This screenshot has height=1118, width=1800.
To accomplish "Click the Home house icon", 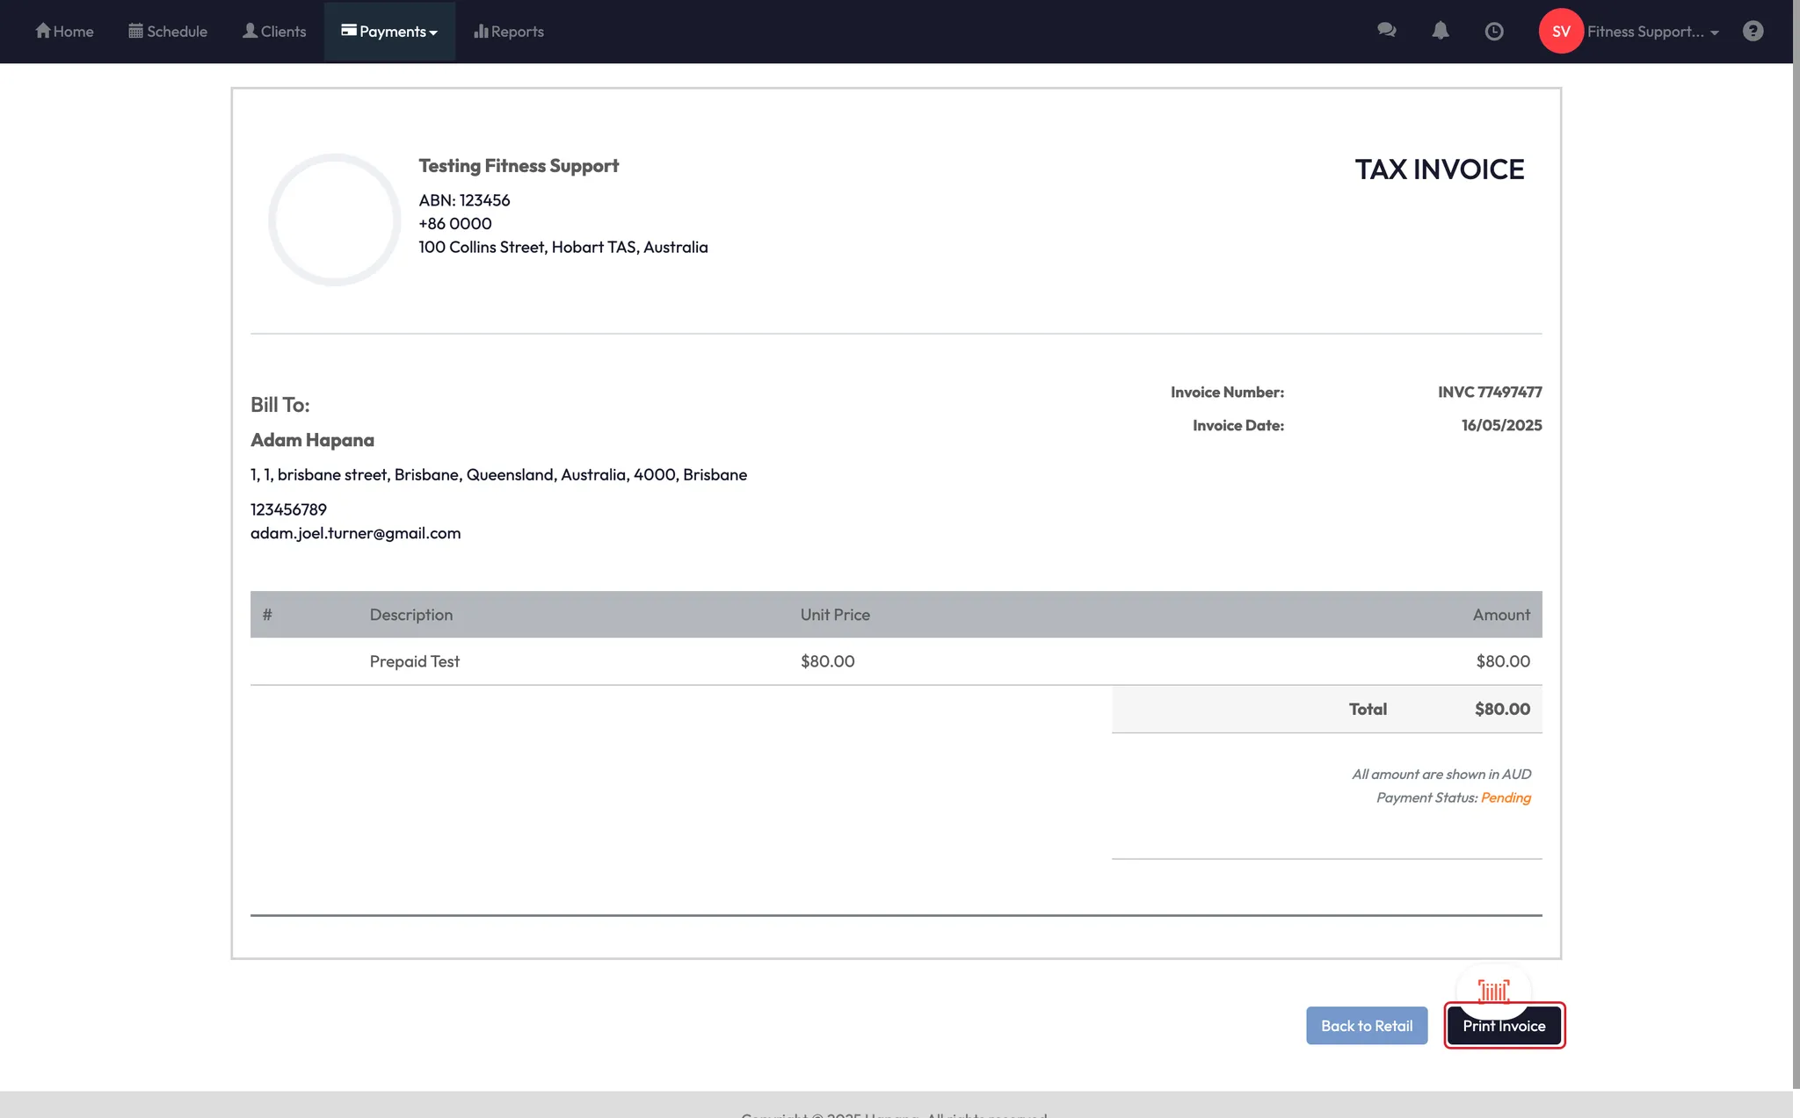I will (x=42, y=31).
